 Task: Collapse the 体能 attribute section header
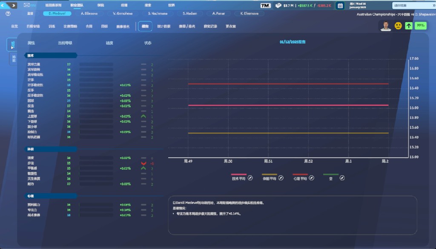click(51, 149)
